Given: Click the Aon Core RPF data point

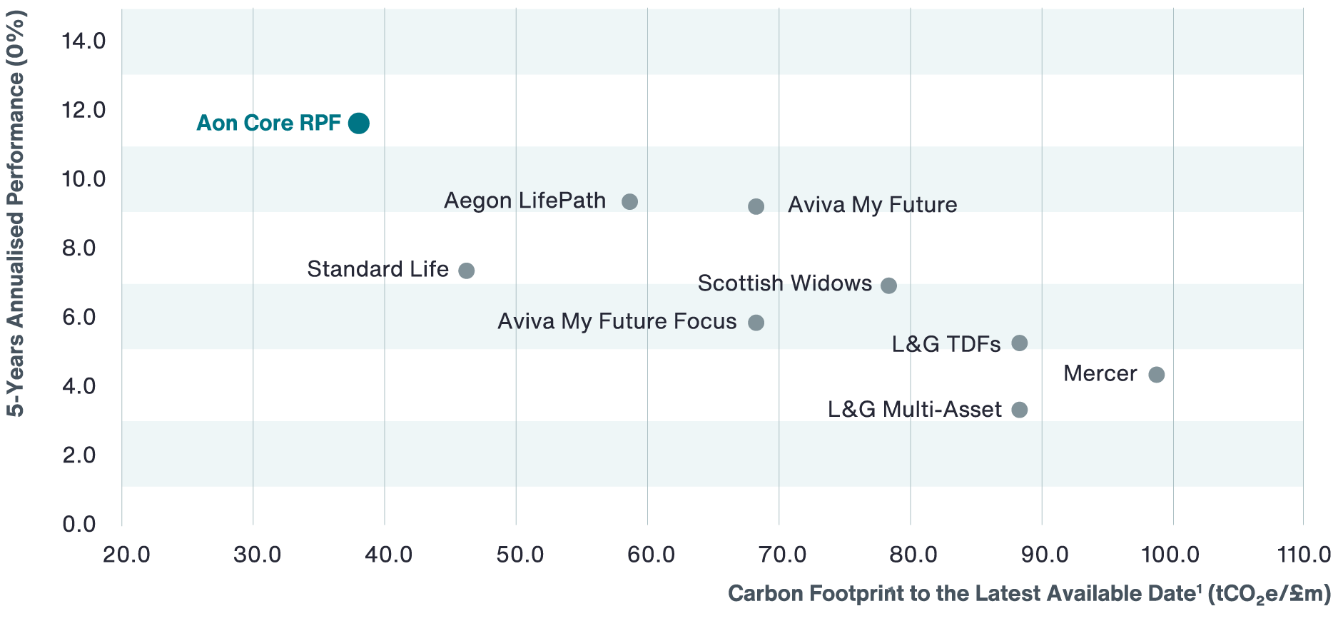Looking at the screenshot, I should (359, 123).
